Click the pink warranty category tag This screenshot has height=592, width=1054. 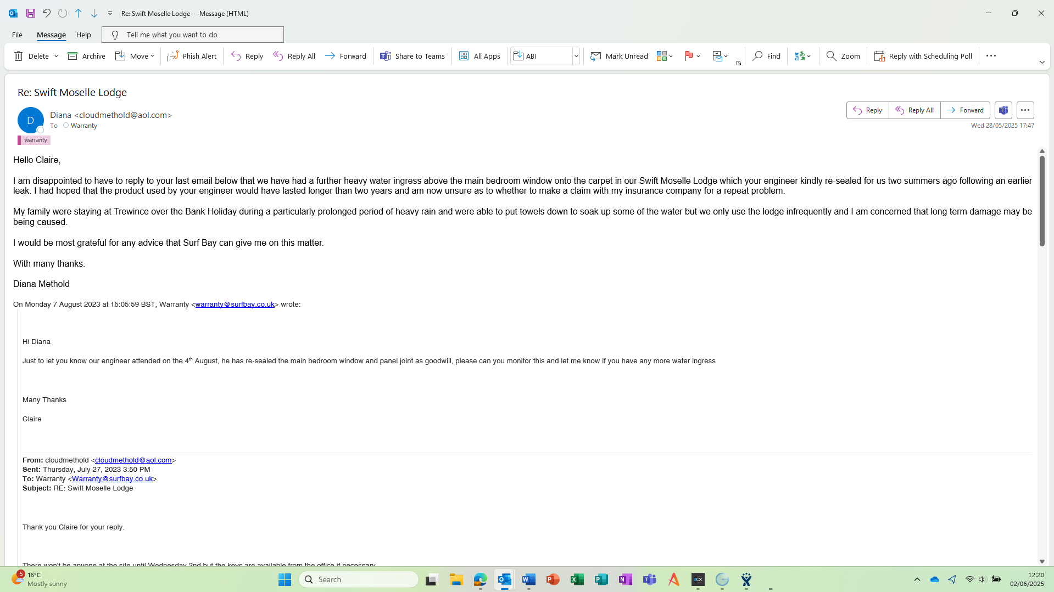(34, 140)
